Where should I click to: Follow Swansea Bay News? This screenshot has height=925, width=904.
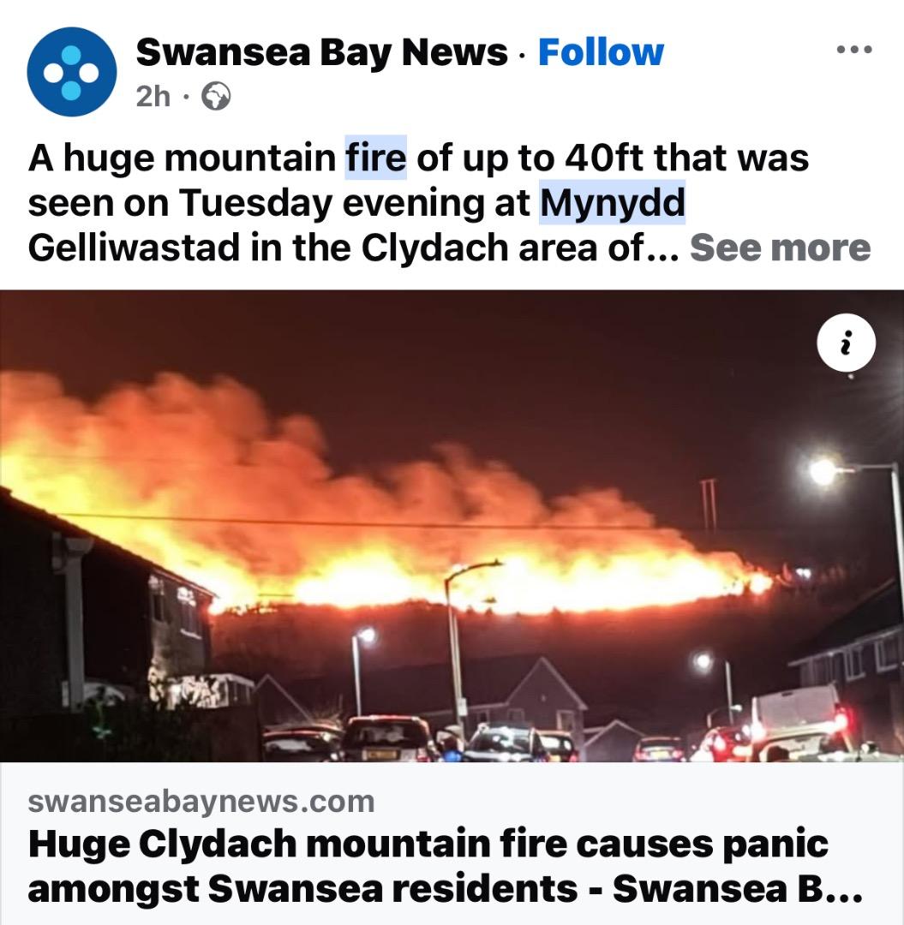click(601, 52)
